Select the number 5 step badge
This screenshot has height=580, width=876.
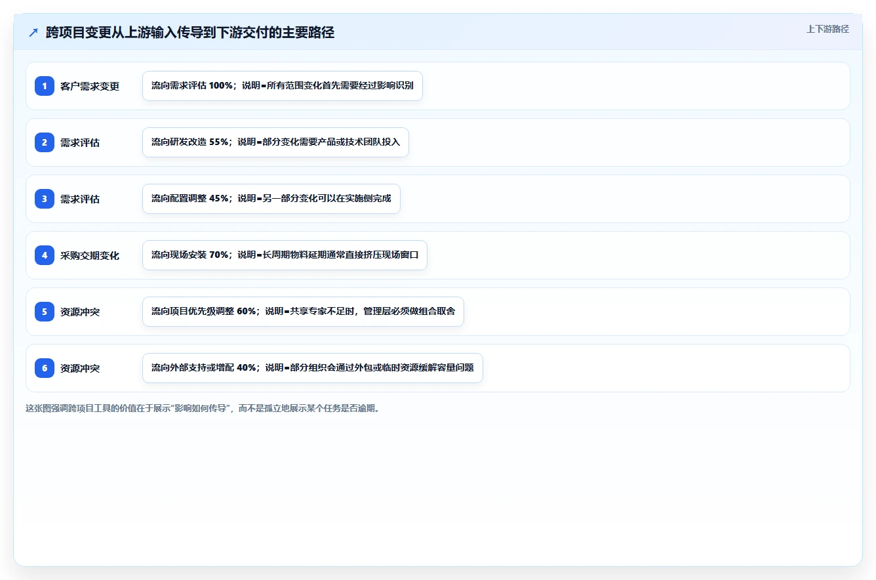pos(45,312)
